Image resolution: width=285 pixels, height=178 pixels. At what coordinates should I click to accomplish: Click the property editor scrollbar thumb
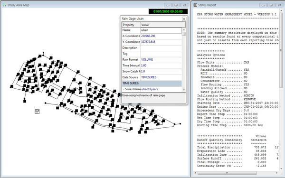[x=184, y=34]
